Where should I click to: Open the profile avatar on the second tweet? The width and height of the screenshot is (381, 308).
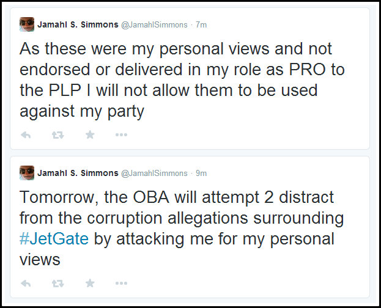(x=26, y=173)
